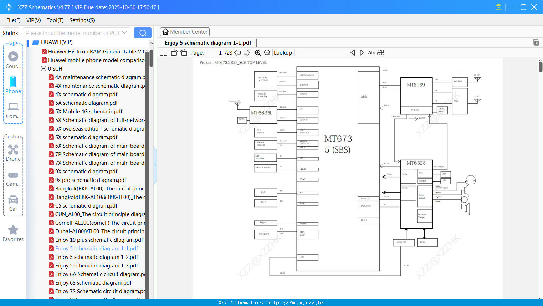Click the Lookup text field
Image resolution: width=543 pixels, height=306 pixels.
[321, 52]
